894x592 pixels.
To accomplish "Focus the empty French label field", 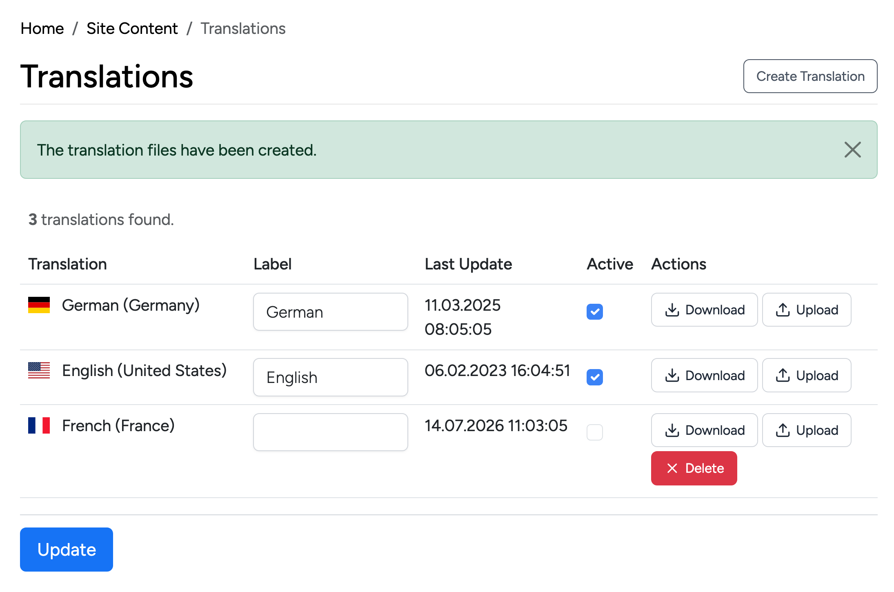I will tap(331, 432).
